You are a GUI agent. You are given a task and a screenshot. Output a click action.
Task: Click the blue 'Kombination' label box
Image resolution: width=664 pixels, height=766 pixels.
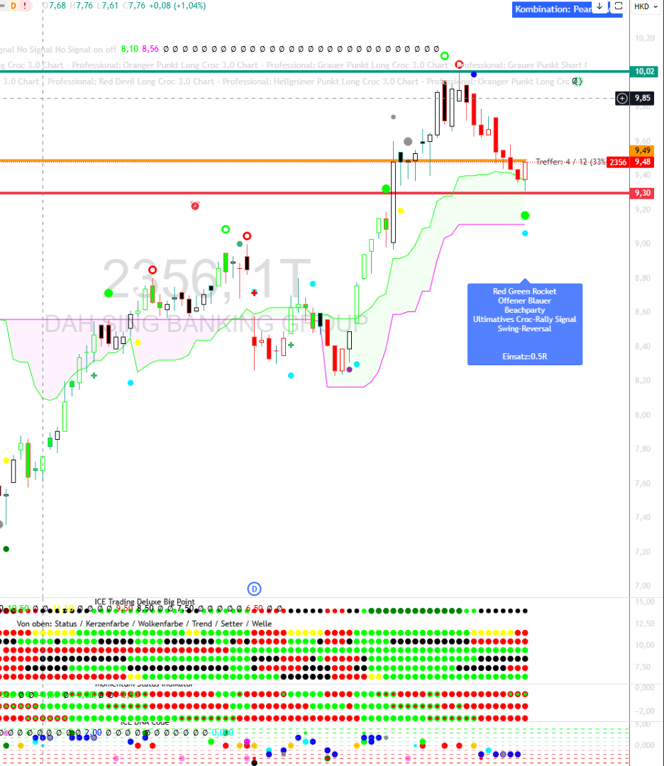[x=552, y=9]
